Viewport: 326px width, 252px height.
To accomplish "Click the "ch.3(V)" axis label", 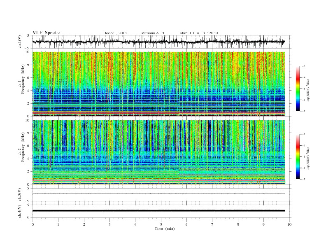I will [x=20, y=195].
